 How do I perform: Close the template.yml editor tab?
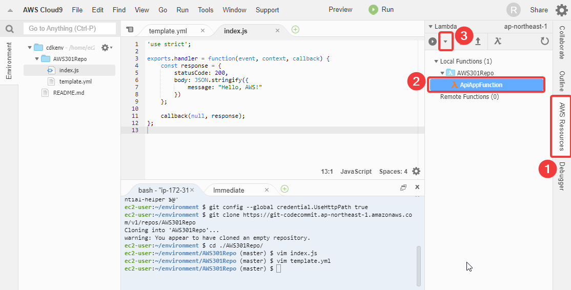203,31
